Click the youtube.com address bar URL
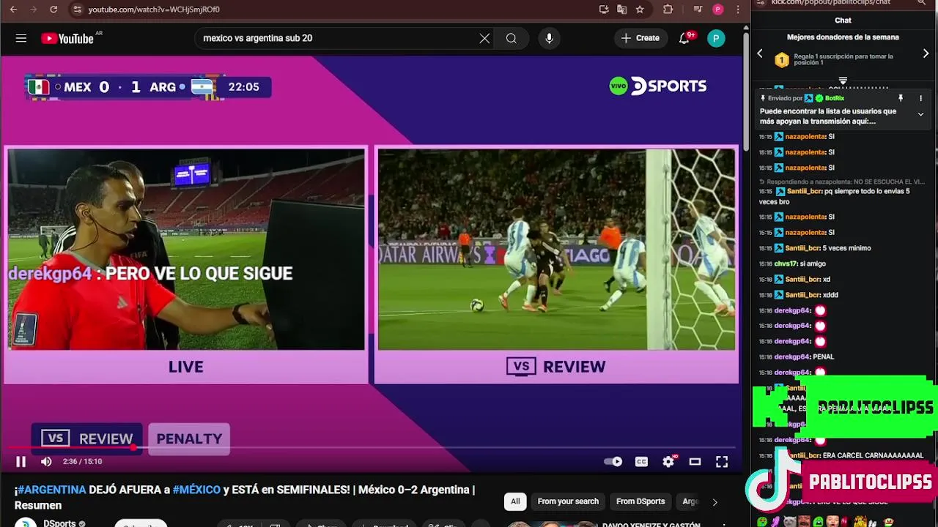The height and width of the screenshot is (527, 938). [x=154, y=10]
